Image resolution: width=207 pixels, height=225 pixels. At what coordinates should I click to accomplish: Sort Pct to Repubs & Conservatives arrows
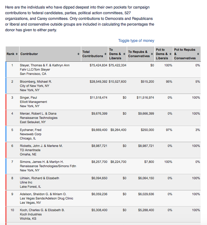[x=198, y=54]
